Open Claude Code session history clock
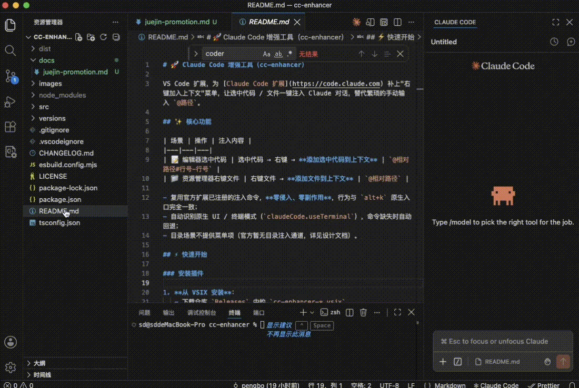Screen dimensions: 579x388 554,42
